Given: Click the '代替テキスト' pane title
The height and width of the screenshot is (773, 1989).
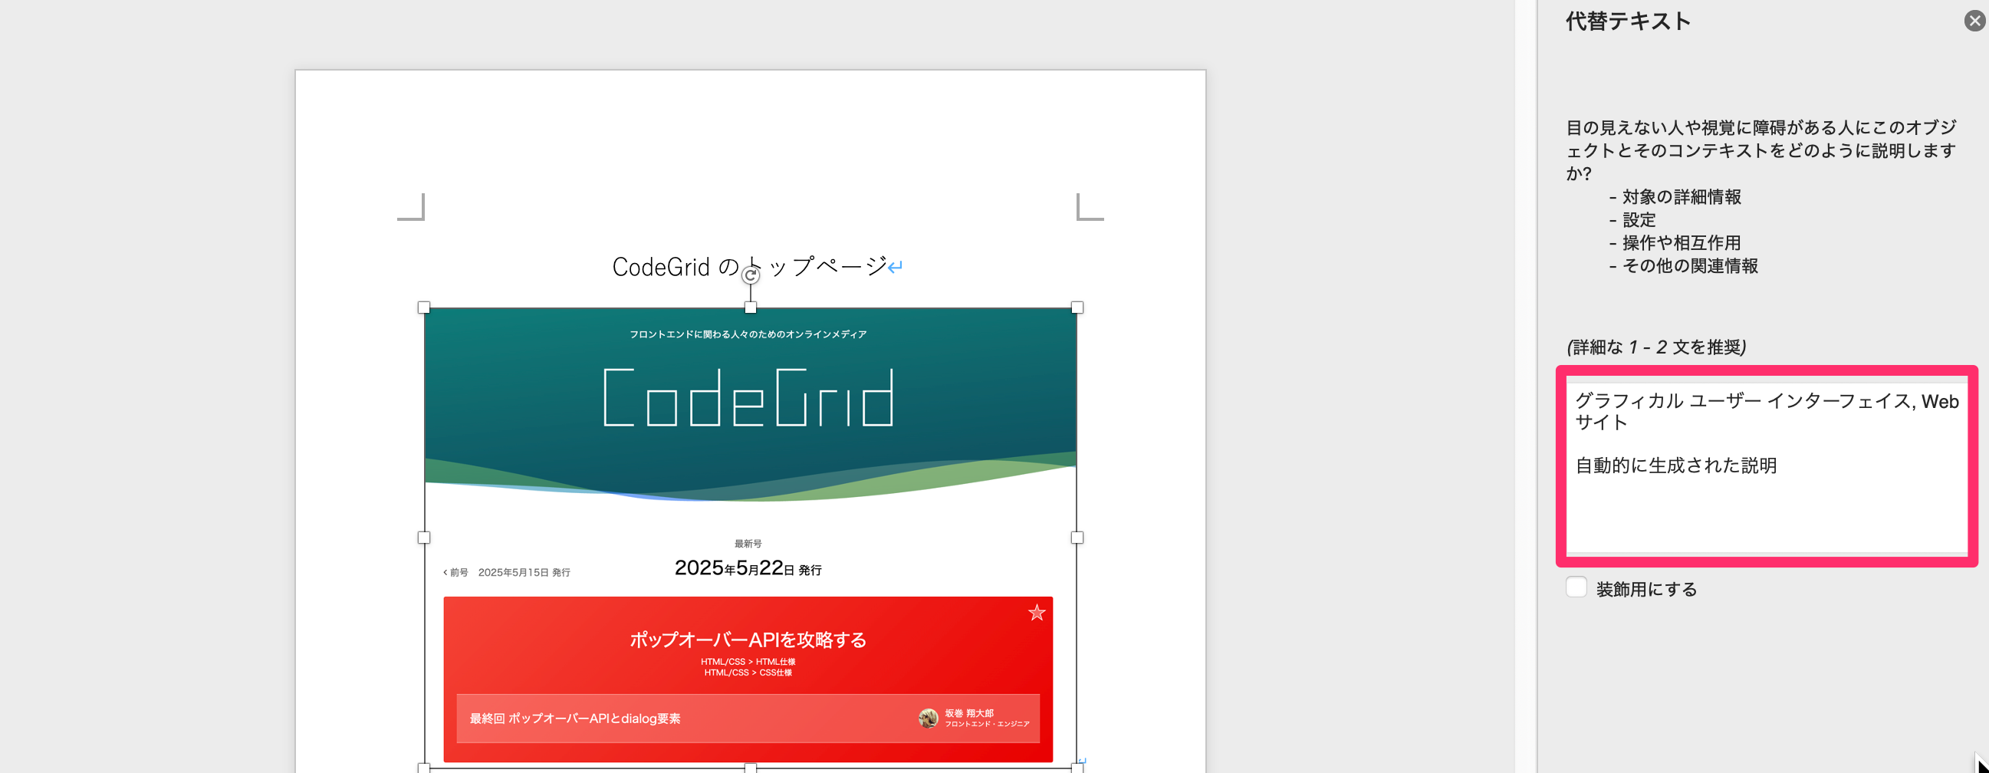Looking at the screenshot, I should click(1628, 21).
